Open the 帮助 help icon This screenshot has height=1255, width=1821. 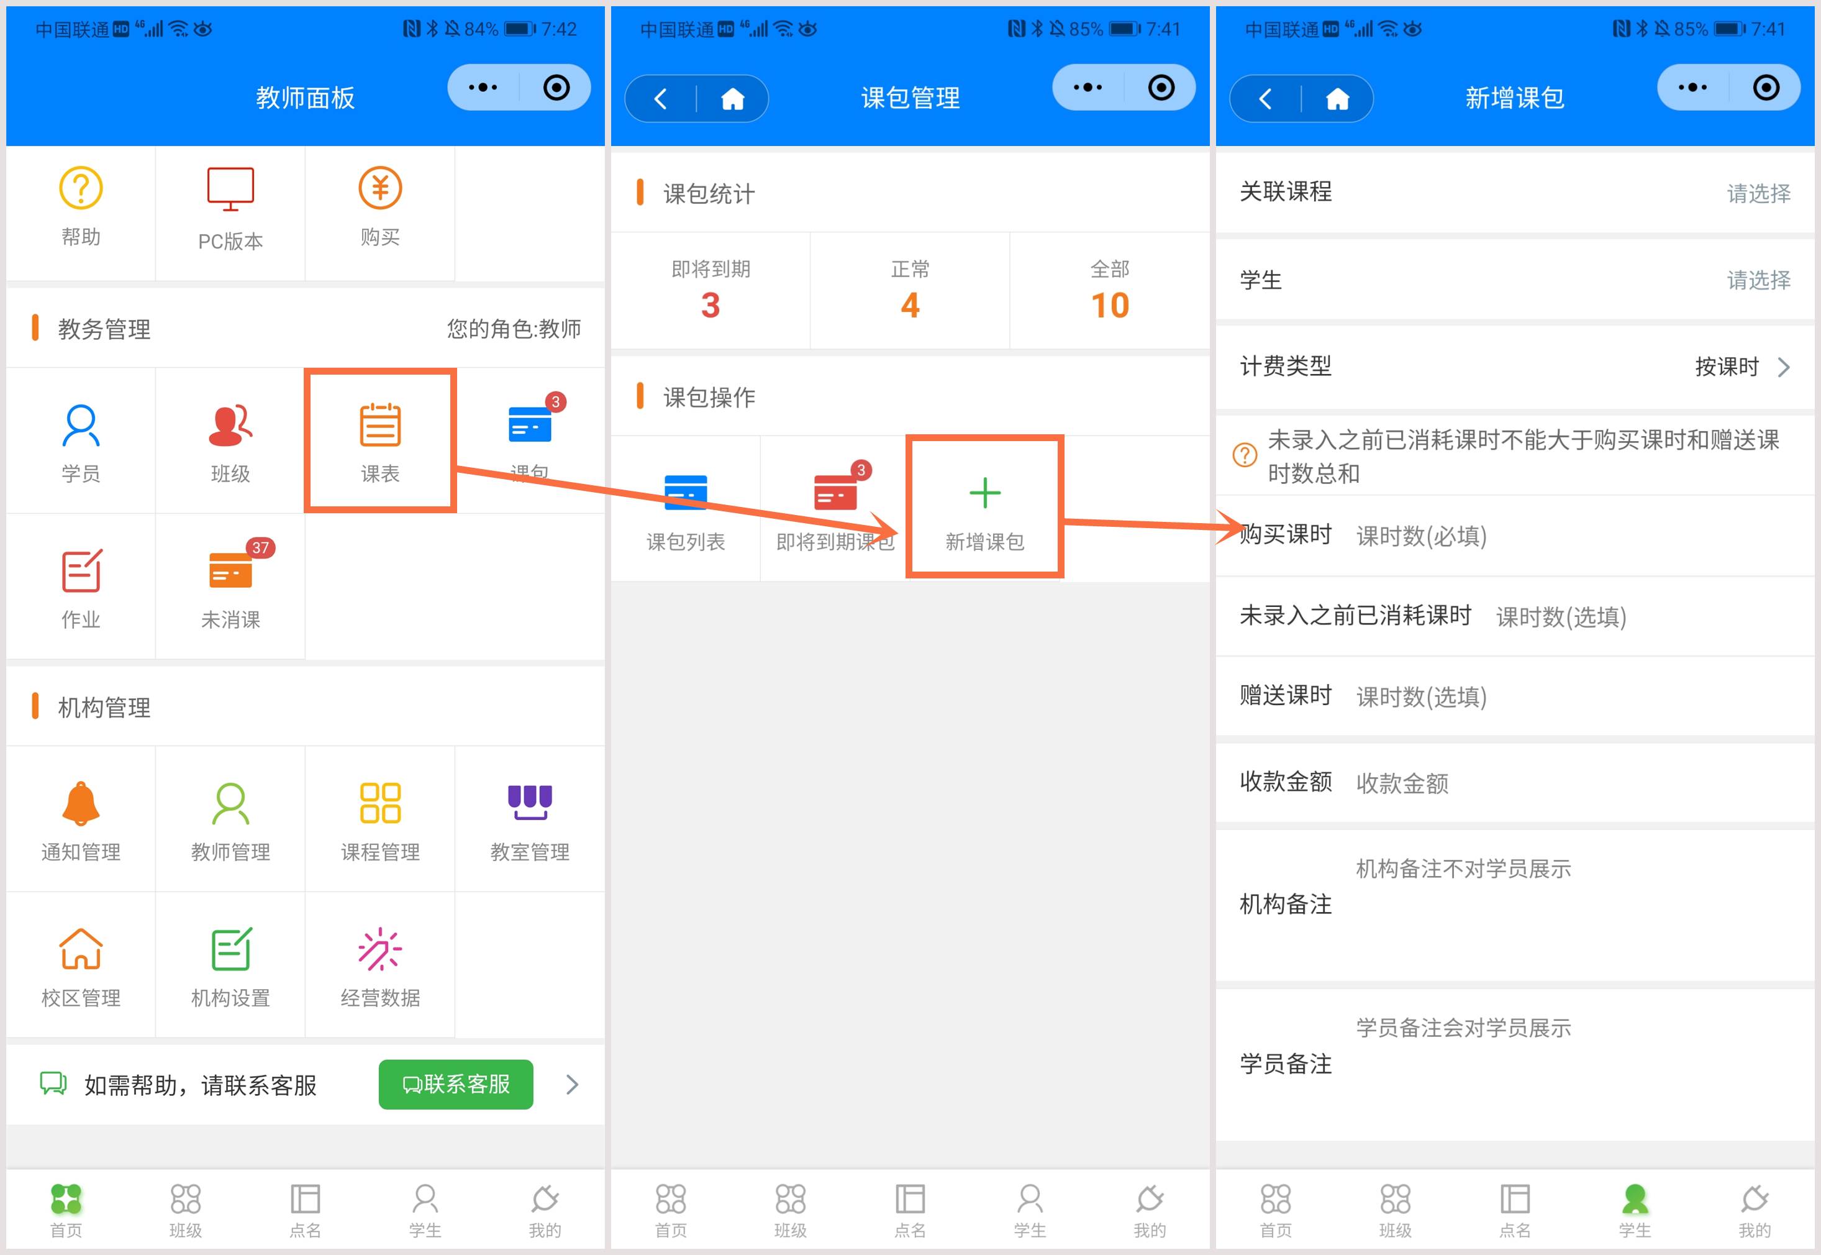81,189
